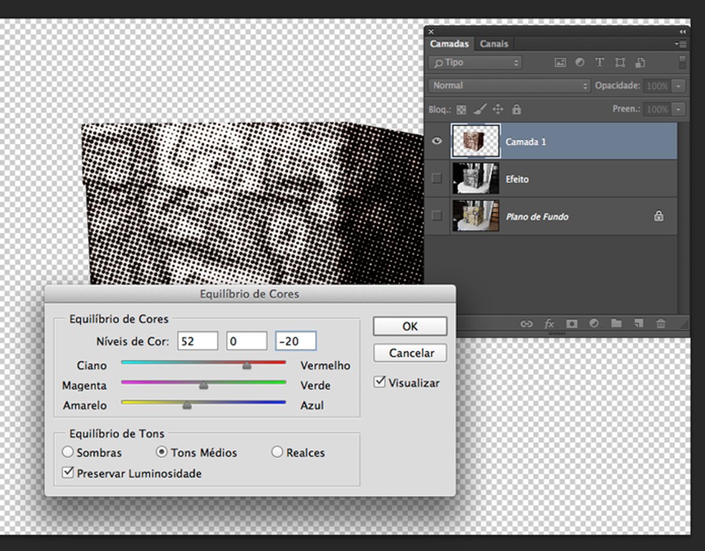Click the add layer style fx icon
This screenshot has width=705, height=551.
coord(550,324)
